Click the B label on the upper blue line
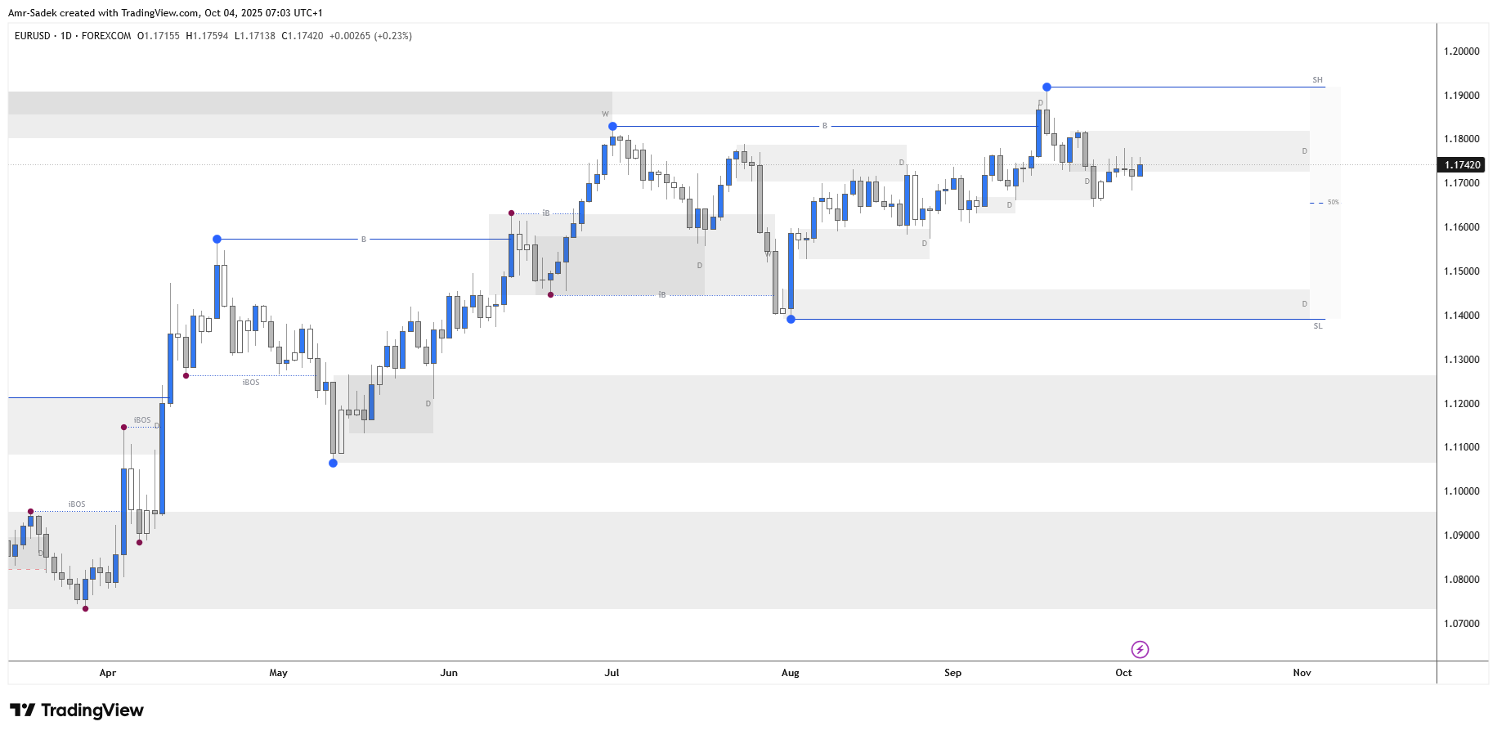1497x735 pixels. (x=824, y=126)
